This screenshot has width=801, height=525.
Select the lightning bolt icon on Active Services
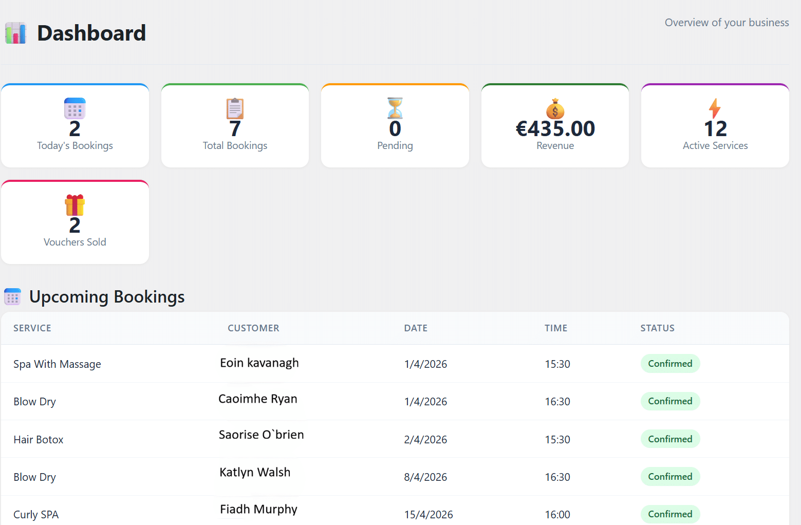(x=715, y=108)
